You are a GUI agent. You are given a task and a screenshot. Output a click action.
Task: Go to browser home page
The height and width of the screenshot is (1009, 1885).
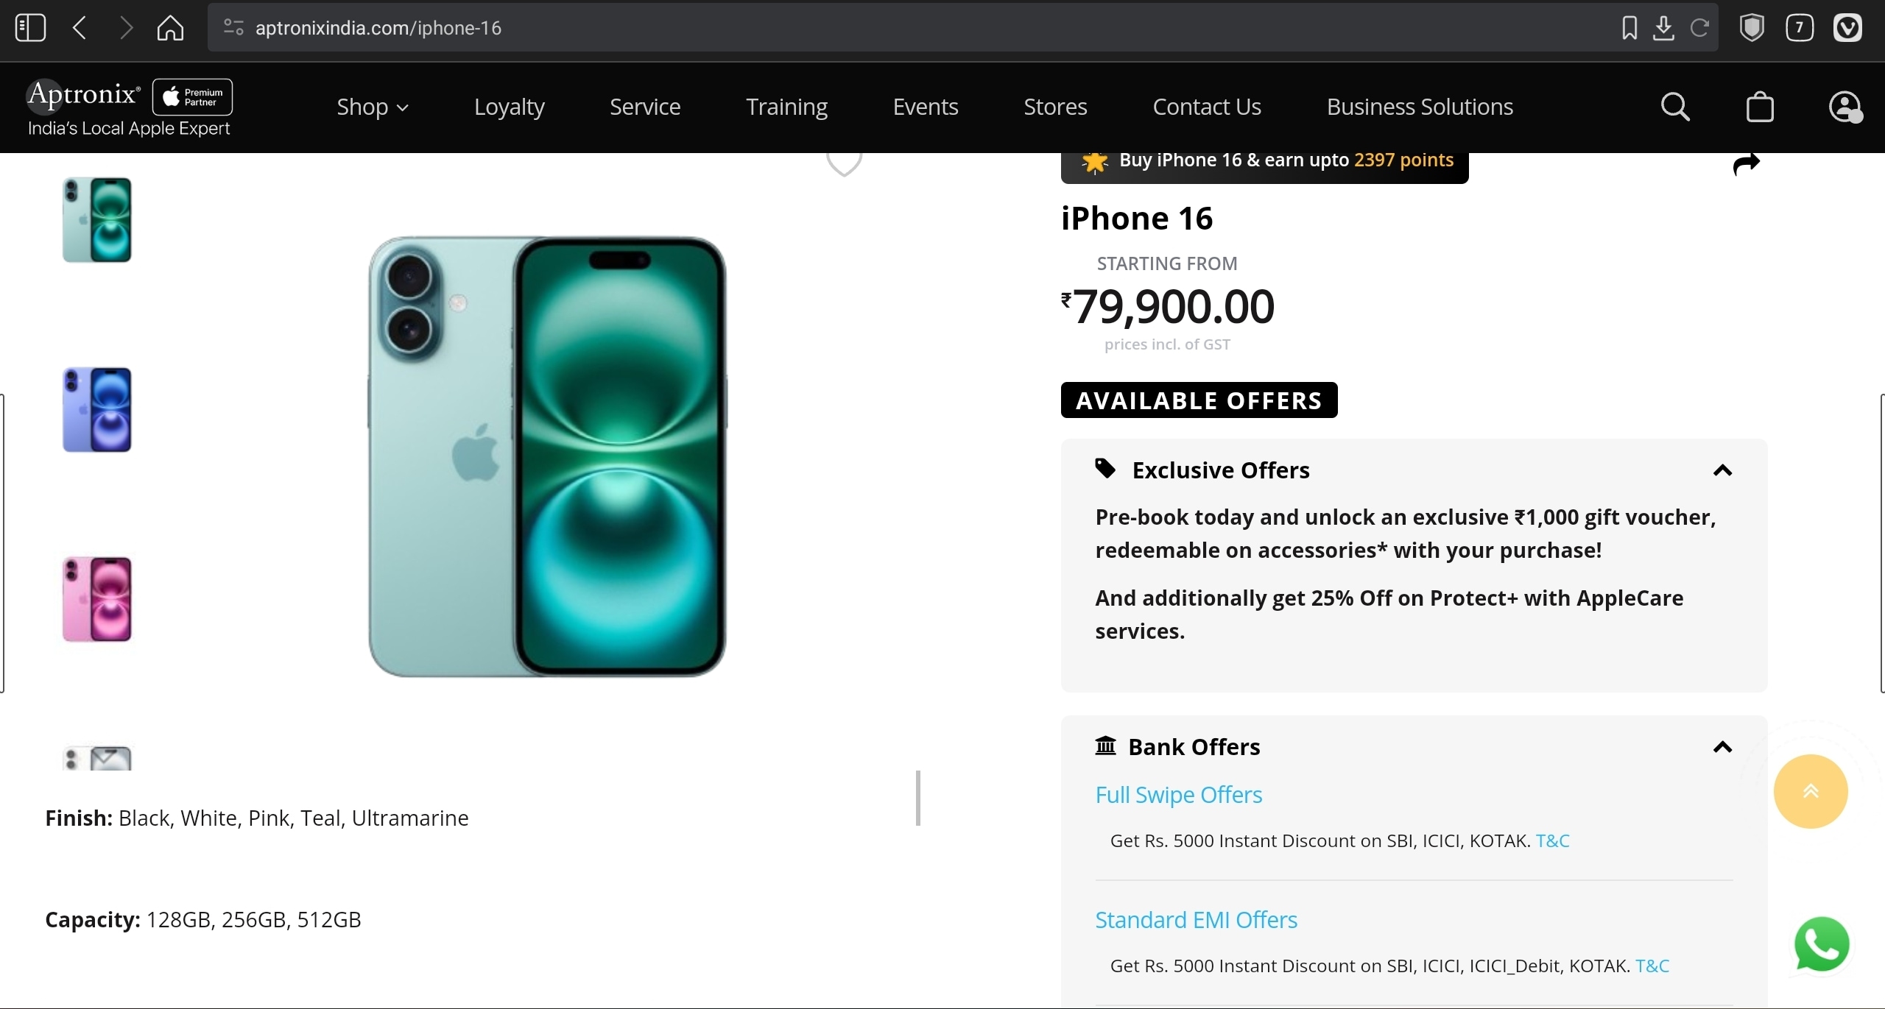click(171, 27)
